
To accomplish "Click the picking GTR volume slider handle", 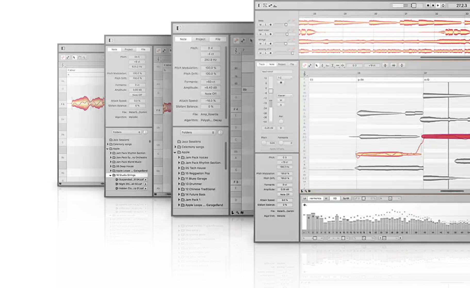I will [292, 53].
